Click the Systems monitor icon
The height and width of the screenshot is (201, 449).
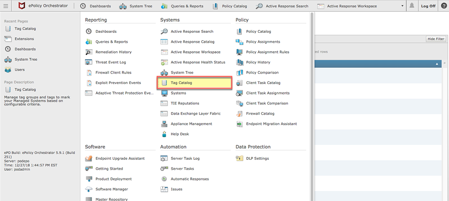pos(164,93)
